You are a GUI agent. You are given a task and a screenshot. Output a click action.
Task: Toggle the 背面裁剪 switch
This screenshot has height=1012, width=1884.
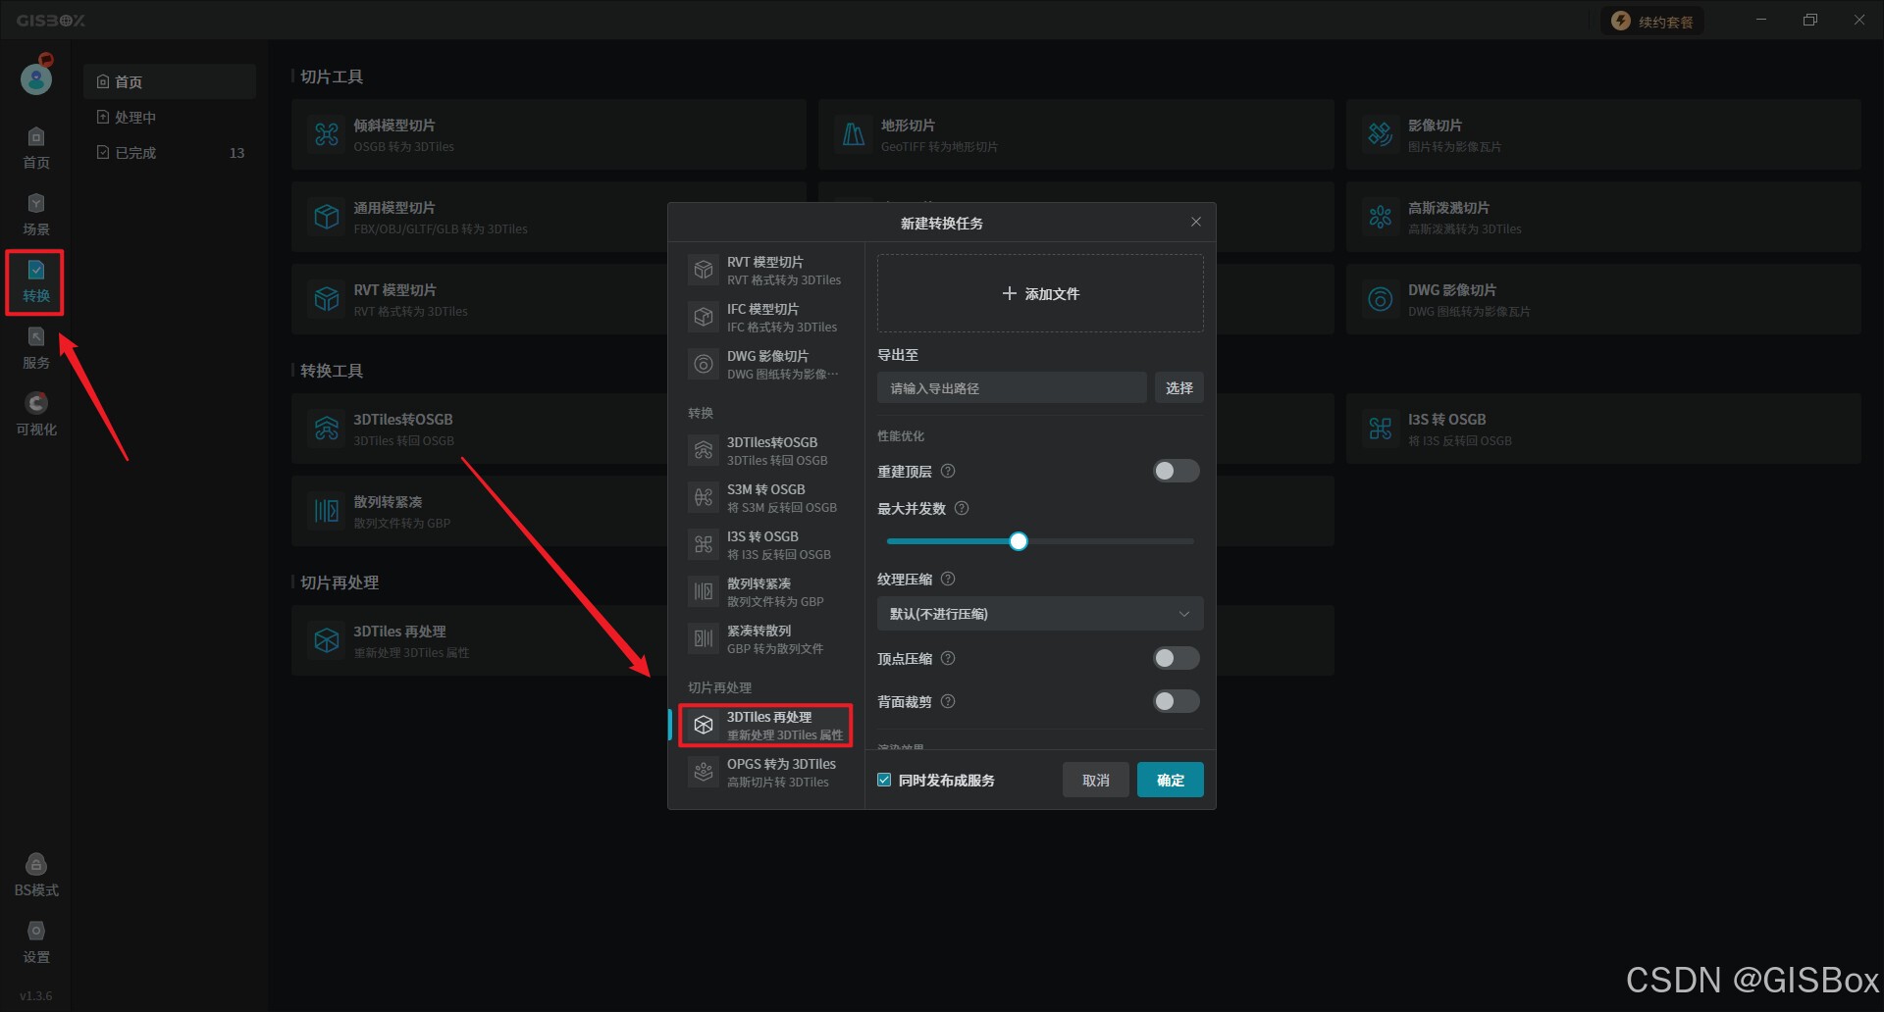[x=1176, y=701]
